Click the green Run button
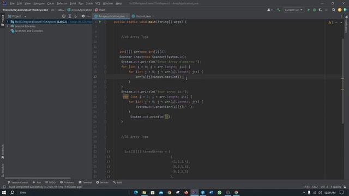 tap(309, 10)
